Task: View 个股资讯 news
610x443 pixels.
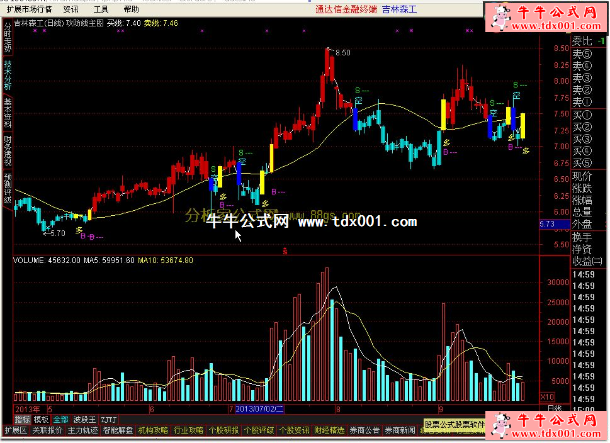Action: [295, 430]
